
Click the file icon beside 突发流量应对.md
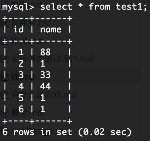coord(5,95)
